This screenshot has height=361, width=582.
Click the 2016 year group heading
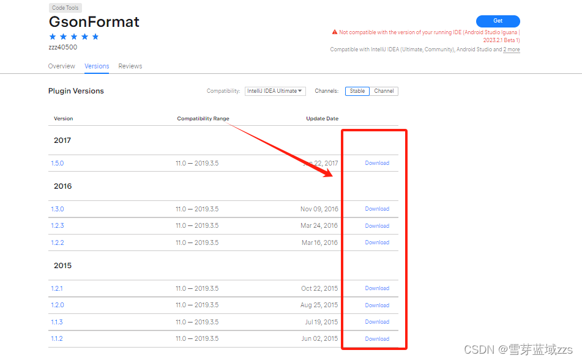[x=62, y=186]
